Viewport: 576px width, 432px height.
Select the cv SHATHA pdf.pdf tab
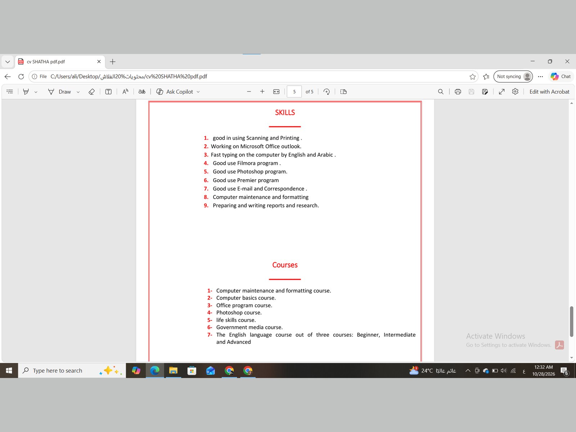coord(60,62)
